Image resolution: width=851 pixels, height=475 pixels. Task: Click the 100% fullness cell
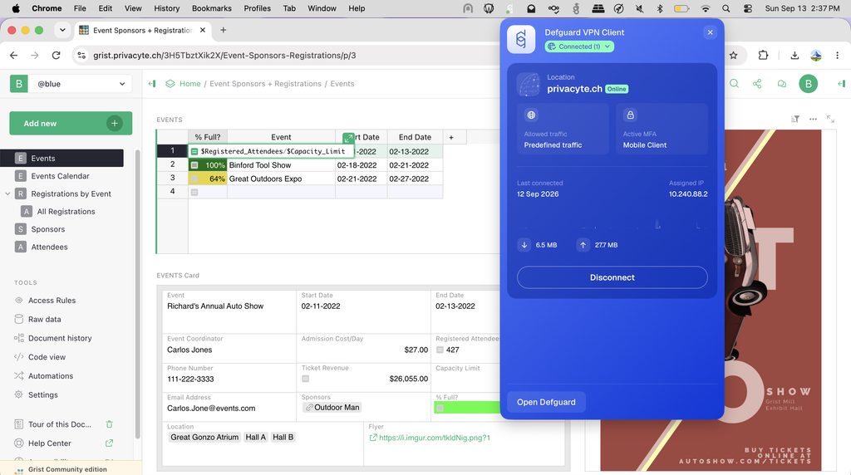tap(208, 165)
